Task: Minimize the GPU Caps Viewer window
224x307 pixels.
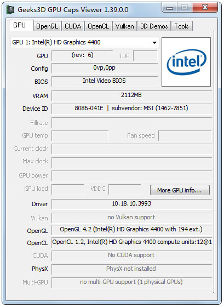Action: (170, 8)
